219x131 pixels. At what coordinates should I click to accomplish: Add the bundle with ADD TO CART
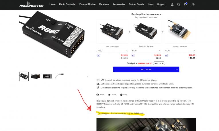click(x=146, y=69)
